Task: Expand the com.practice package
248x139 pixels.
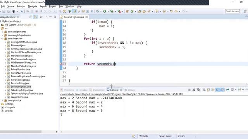Action: click(x=2, y=100)
